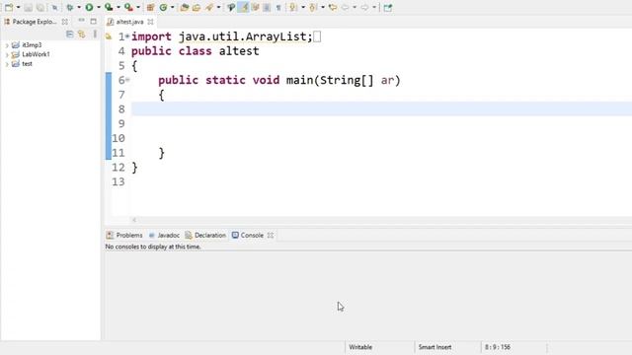Toggle Link with Editor icon
The height and width of the screenshot is (355, 632).
[x=82, y=35]
